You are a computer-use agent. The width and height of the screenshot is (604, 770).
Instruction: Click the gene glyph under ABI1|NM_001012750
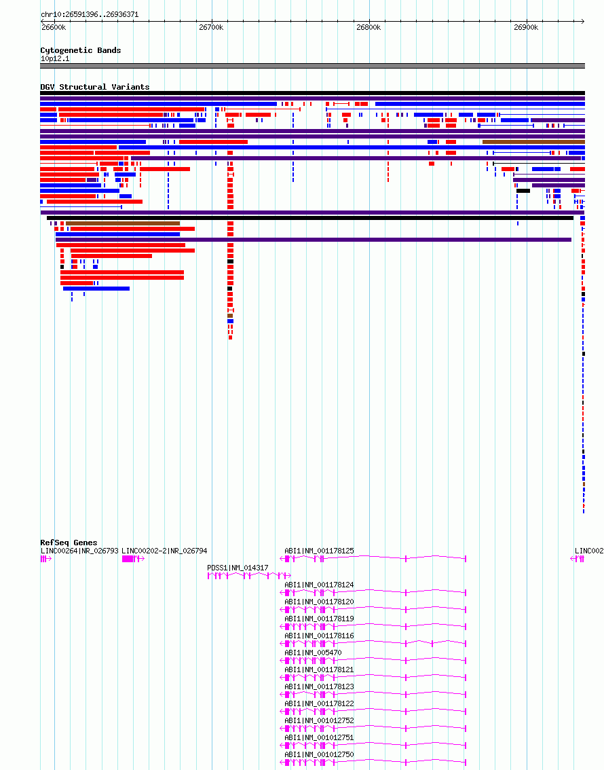coord(373,762)
